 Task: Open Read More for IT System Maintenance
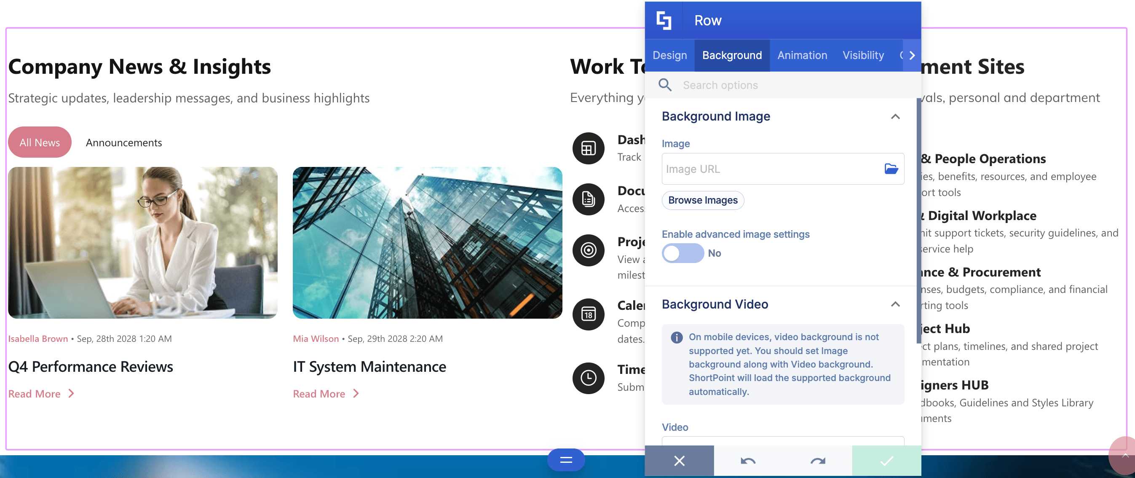[319, 394]
